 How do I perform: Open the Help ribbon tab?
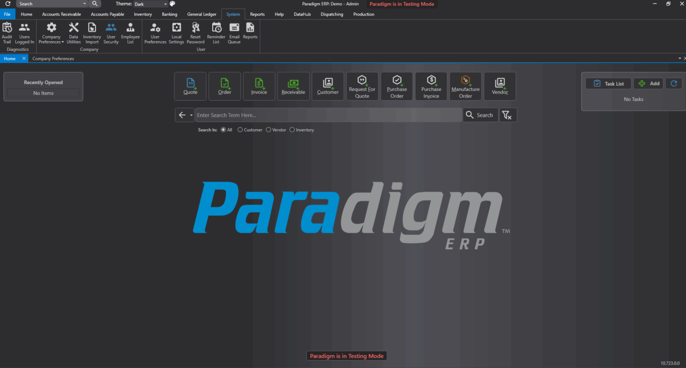pyautogui.click(x=279, y=14)
